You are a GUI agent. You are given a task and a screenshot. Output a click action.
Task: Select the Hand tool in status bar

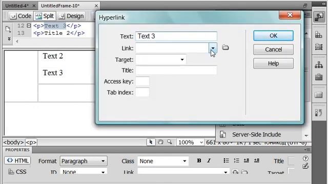[160, 142]
